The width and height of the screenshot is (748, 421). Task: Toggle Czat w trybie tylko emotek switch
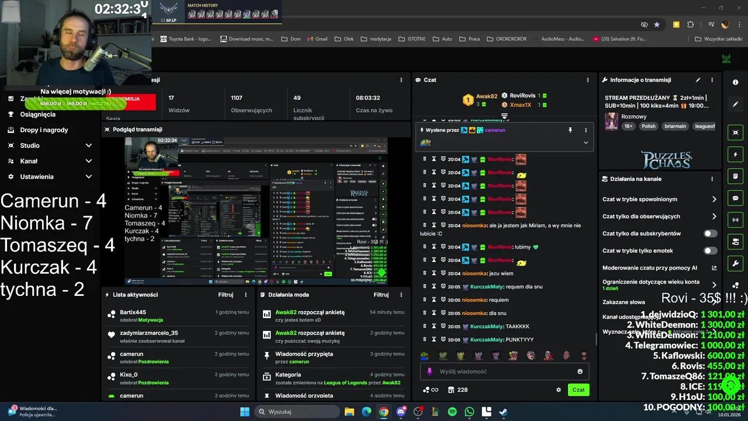pos(710,251)
